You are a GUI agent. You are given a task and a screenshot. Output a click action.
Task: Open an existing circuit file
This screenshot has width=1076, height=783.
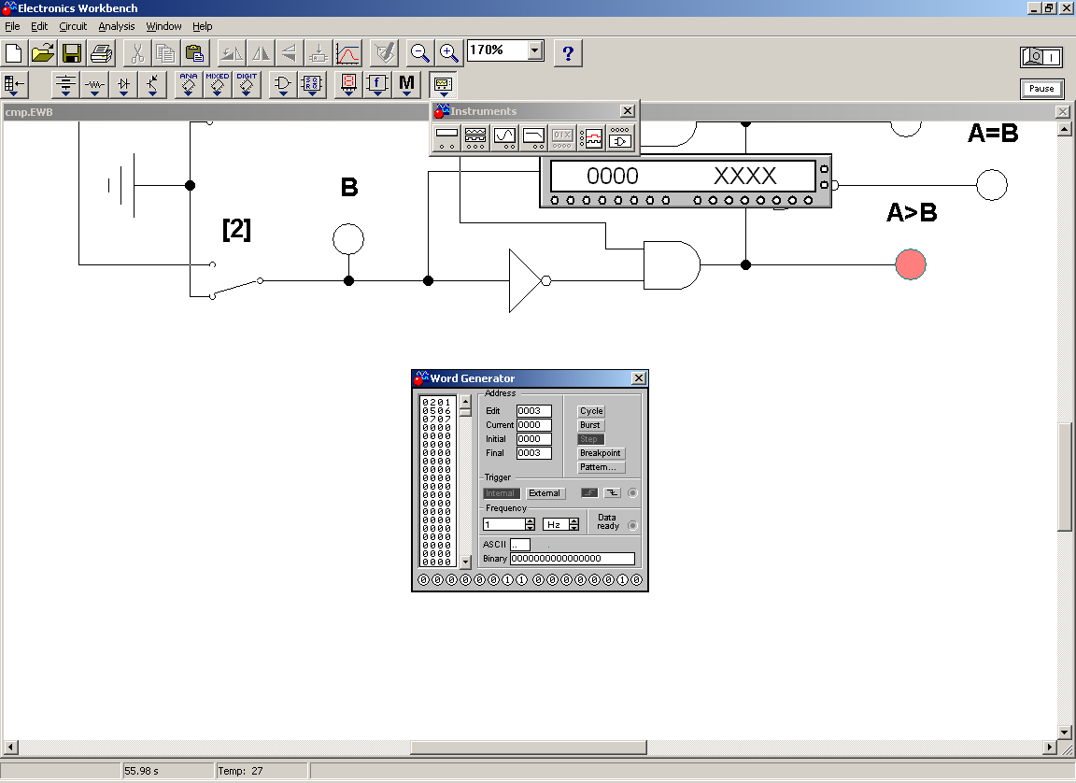(x=43, y=53)
